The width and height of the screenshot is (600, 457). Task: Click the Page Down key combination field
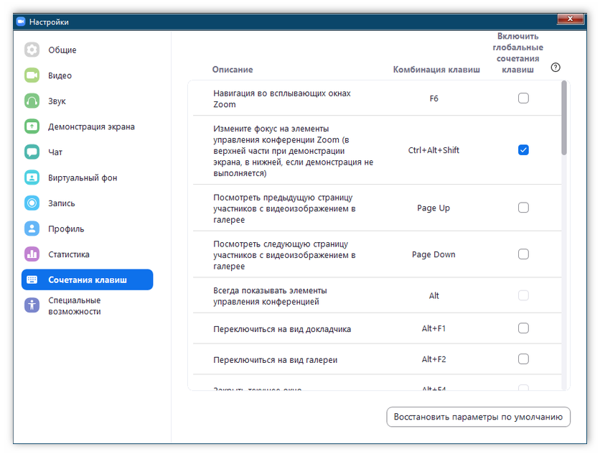click(x=433, y=254)
